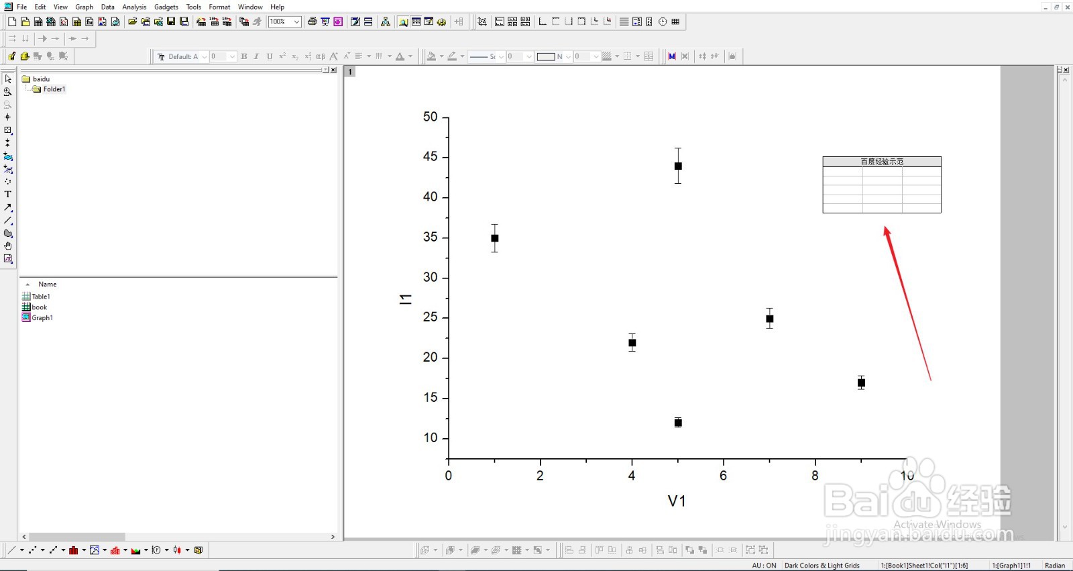Image resolution: width=1073 pixels, height=571 pixels.
Task: Click the fill color paint bucket icon
Action: pyautogui.click(x=431, y=56)
